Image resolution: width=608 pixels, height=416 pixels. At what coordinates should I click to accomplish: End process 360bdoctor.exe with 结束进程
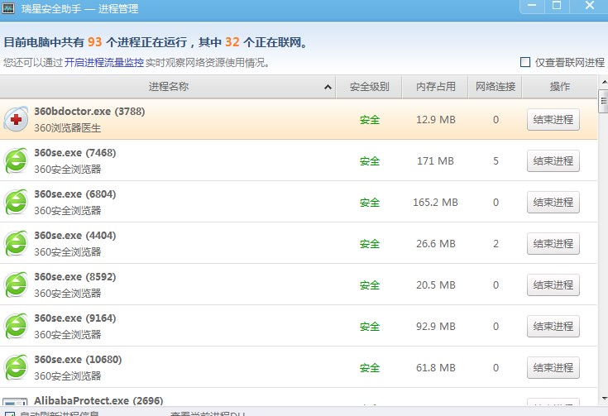click(x=553, y=120)
